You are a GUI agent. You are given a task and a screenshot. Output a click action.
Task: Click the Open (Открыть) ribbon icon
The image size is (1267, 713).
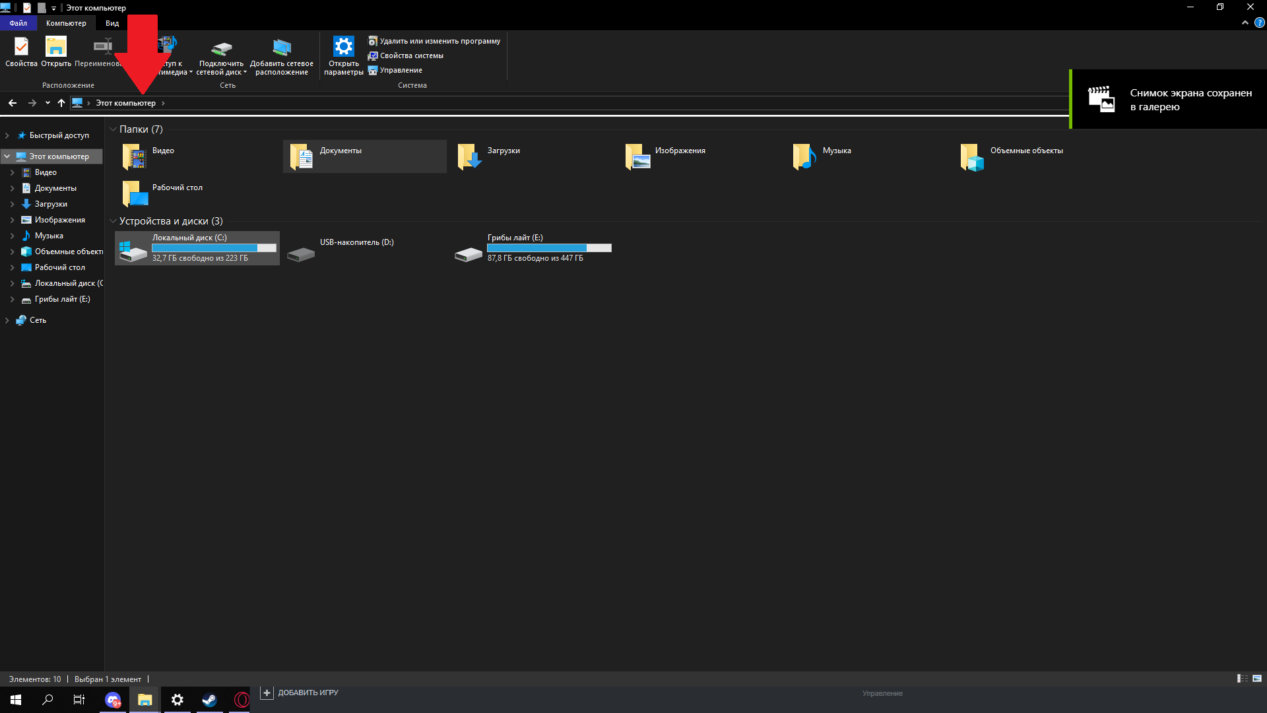click(x=56, y=48)
